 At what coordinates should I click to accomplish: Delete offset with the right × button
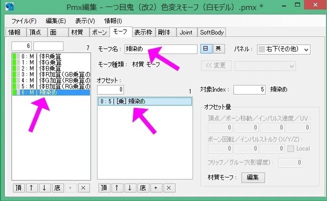pos(169,188)
